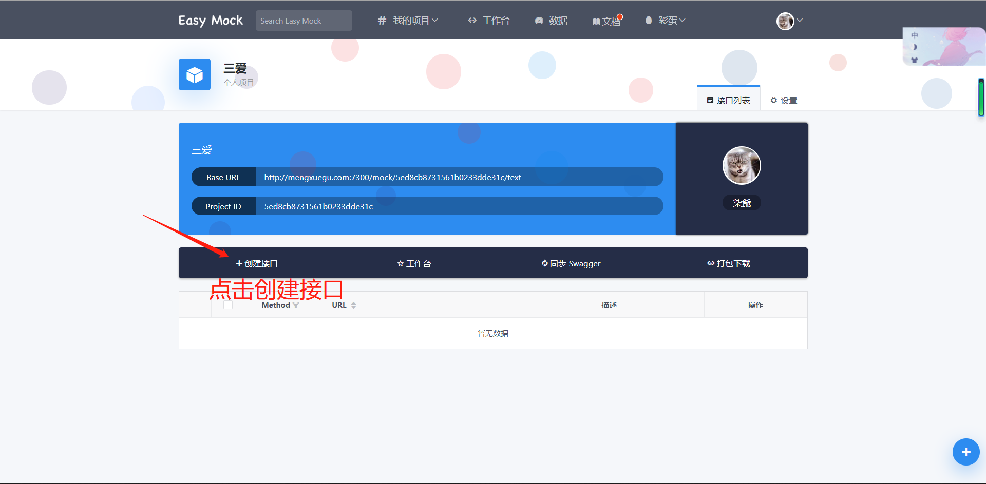Click the Project ID label

tap(223, 206)
